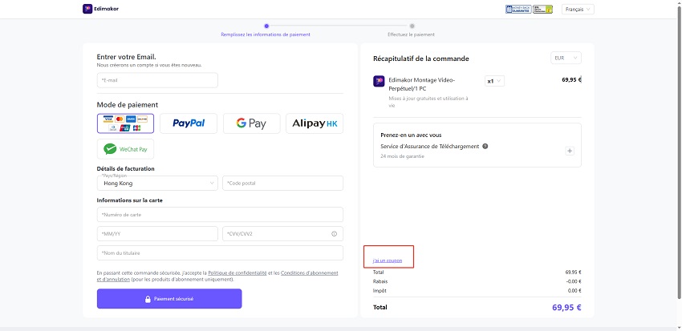Select credit card payment method
The height and width of the screenshot is (331, 682).
tap(125, 123)
